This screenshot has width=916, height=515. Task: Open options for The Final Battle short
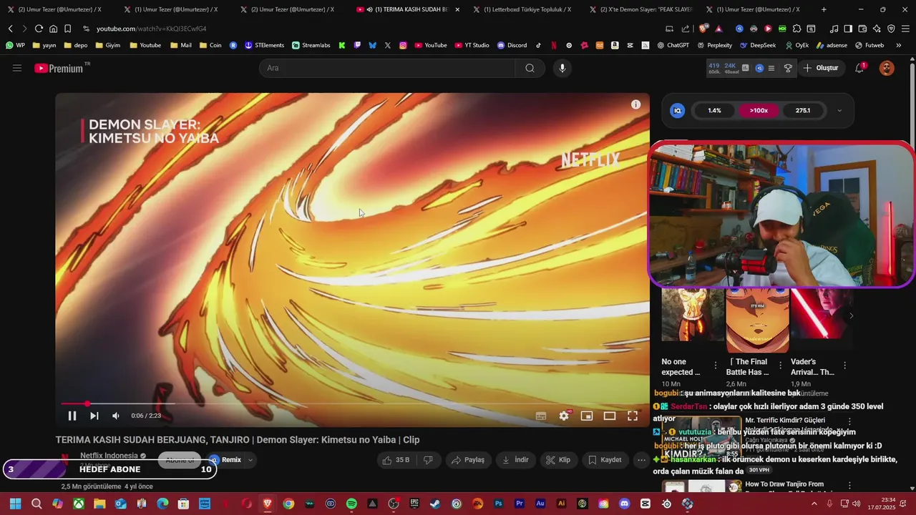coord(780,366)
